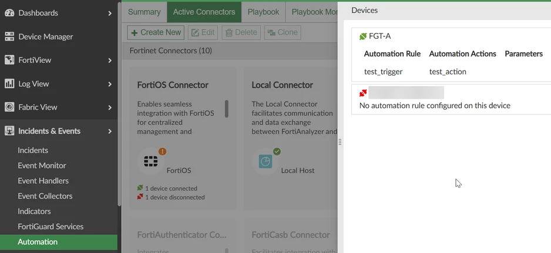Click the Parameters column header
This screenshot has width=551, height=253.
523,54
